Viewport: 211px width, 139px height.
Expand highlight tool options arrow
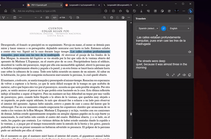pyautogui.click(x=7, y=18)
